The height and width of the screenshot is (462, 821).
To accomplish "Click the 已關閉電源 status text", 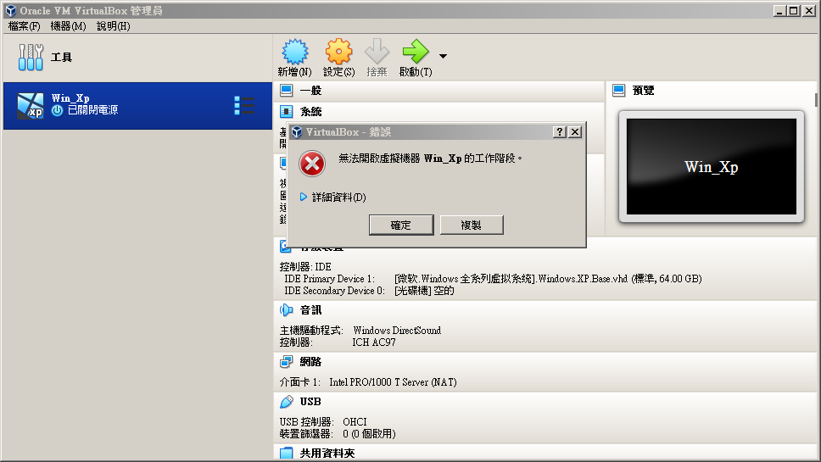I will point(92,110).
